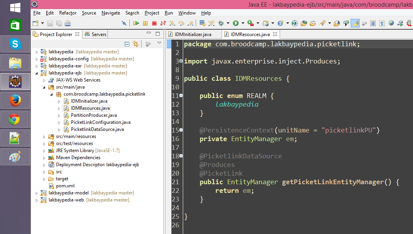Click the Open Type folder icon
The width and height of the screenshot is (413, 234).
click(304, 23)
